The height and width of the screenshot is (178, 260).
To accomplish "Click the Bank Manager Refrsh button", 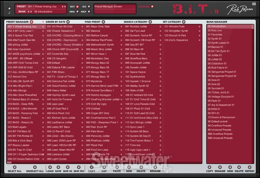I will click(249, 167).
